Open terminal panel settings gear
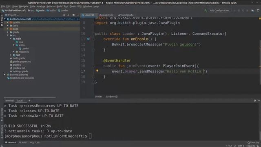The image size is (261, 147). [254, 101]
